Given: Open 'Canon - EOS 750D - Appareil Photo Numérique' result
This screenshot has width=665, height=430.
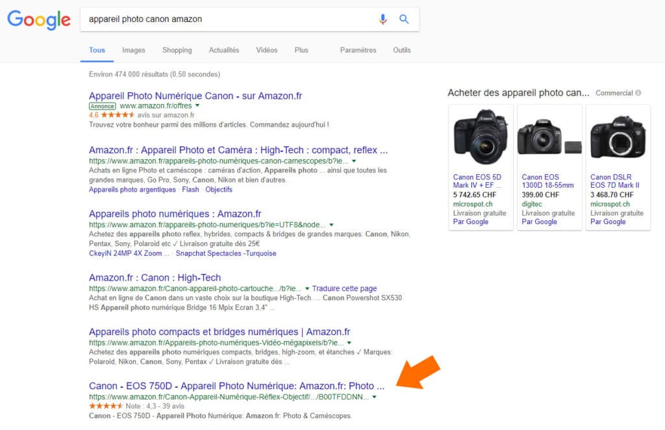Looking at the screenshot, I should pos(236,386).
